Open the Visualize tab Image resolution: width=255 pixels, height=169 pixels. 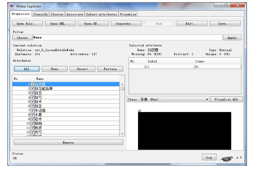128,14
